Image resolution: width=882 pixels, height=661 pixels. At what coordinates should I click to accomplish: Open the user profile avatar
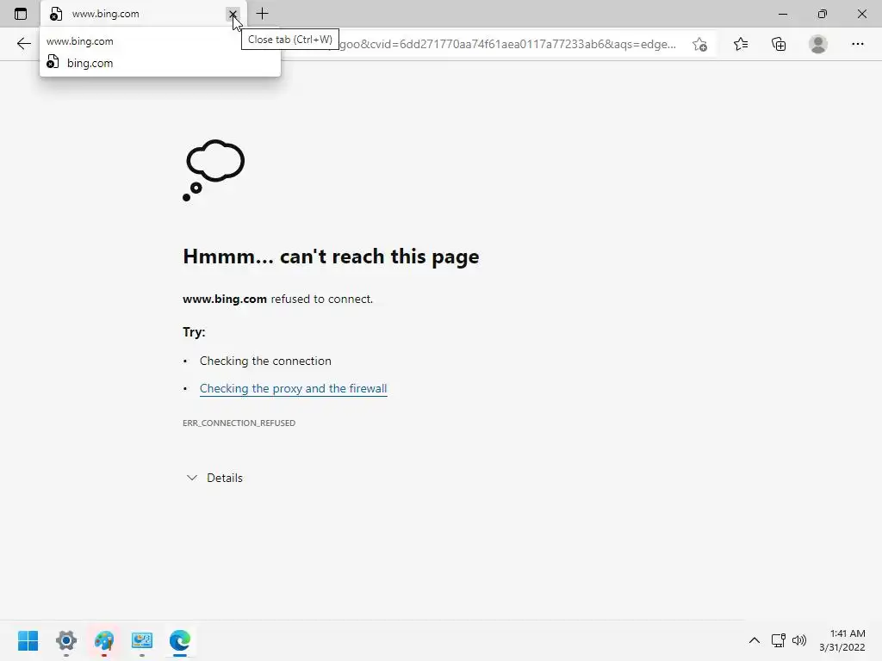pos(818,44)
